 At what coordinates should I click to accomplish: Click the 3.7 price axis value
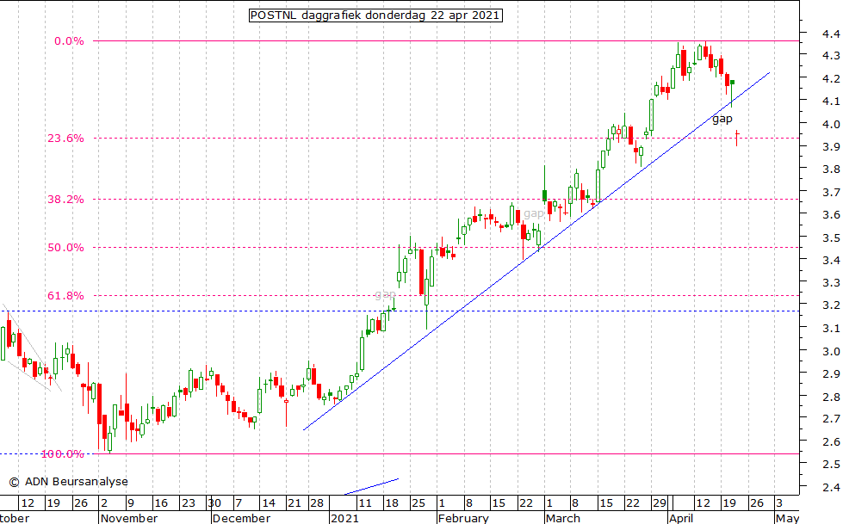tap(831, 193)
